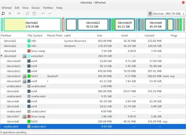The width and height of the screenshot is (186, 135).
Task: Select /dev/sda2 block in disk map
Action: (32, 25)
